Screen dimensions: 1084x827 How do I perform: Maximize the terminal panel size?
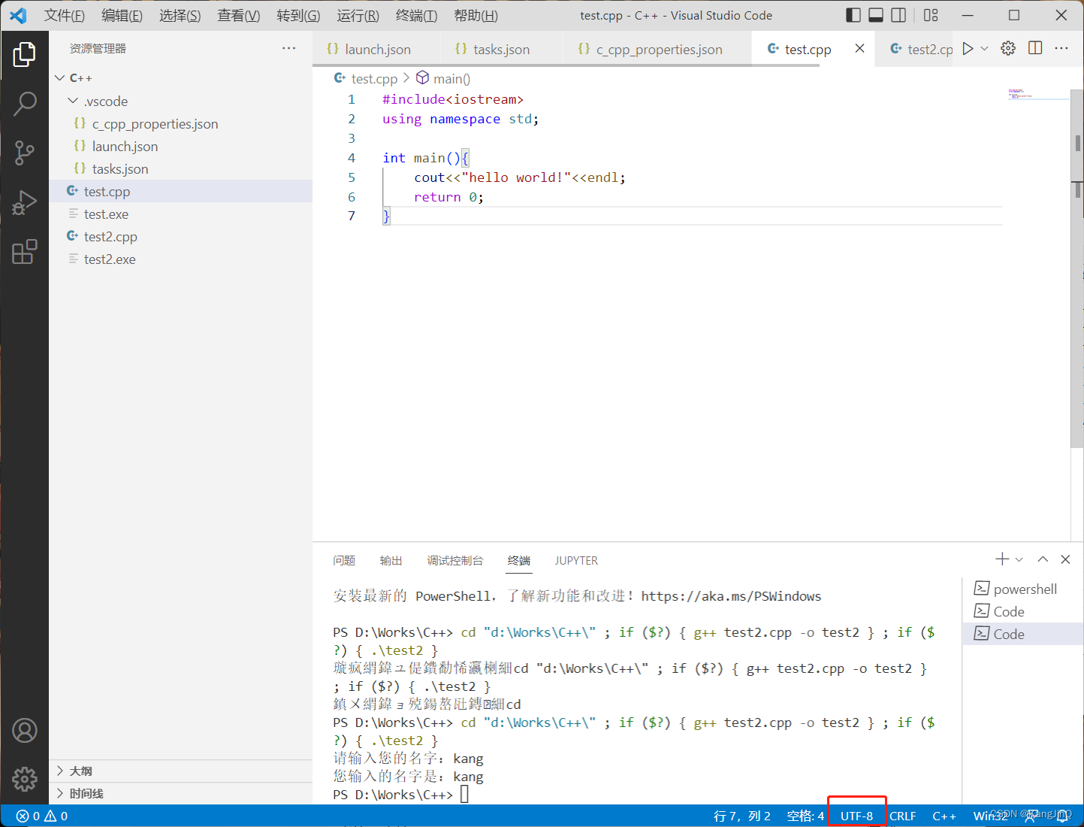1043,559
